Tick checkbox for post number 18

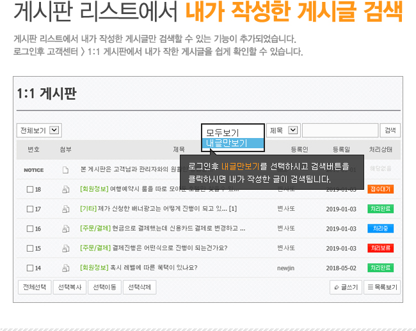[x=30, y=189]
